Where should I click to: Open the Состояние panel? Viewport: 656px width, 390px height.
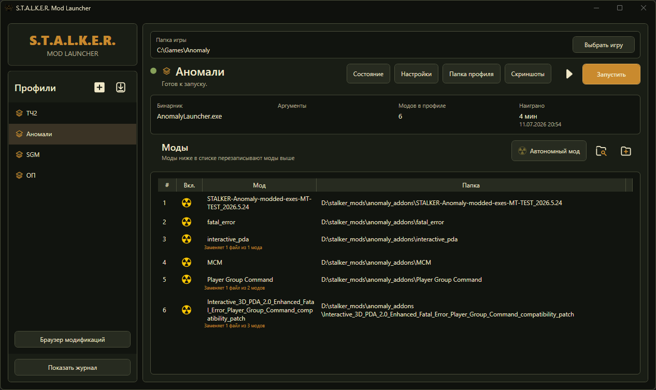pos(368,74)
